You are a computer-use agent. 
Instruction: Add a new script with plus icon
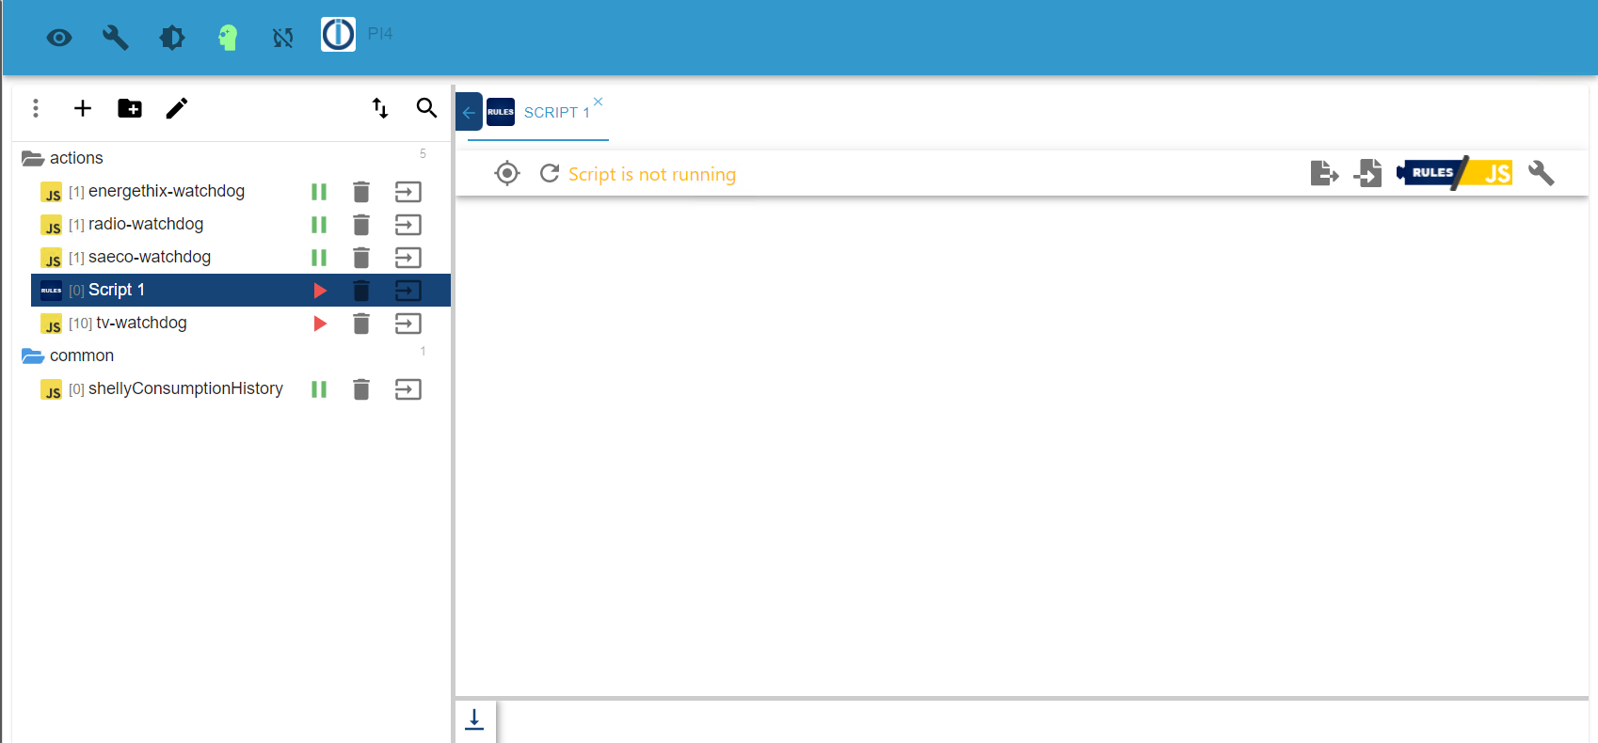pyautogui.click(x=83, y=108)
